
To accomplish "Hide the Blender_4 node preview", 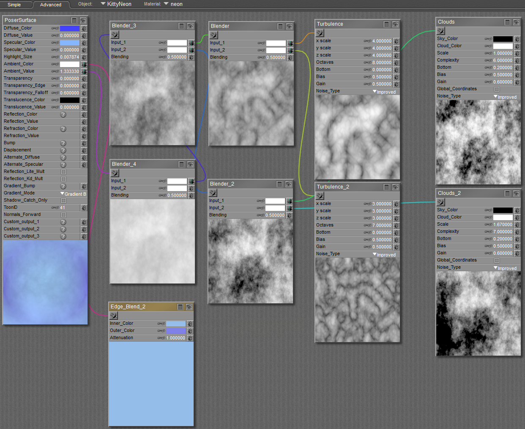I will pyautogui.click(x=191, y=165).
